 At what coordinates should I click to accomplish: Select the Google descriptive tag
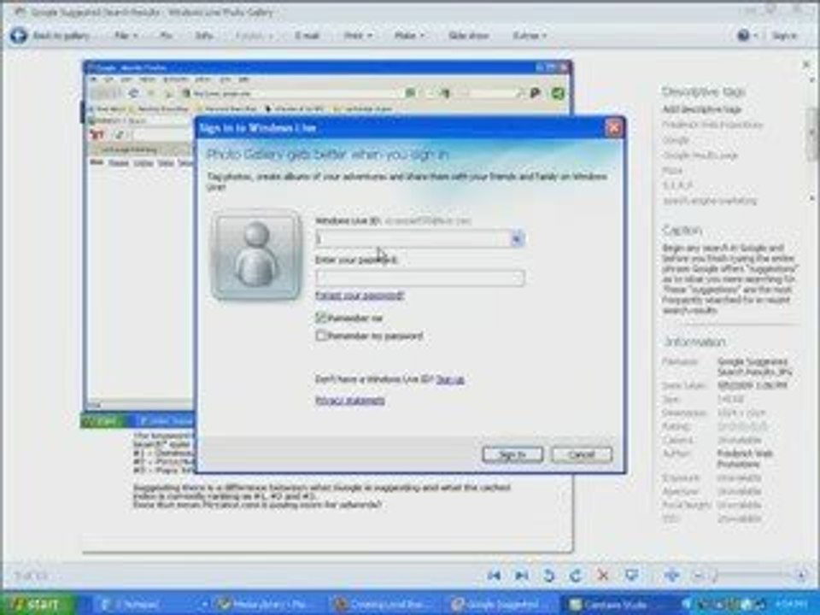click(x=676, y=140)
